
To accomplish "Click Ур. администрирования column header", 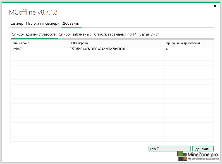I will (x=184, y=43).
